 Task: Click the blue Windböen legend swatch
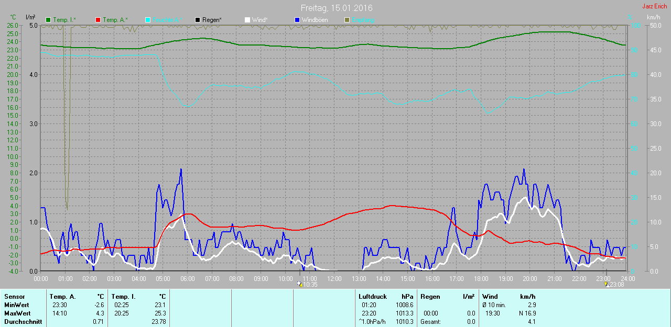pyautogui.click(x=297, y=20)
